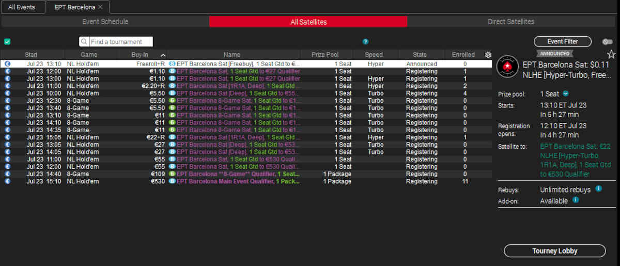Open the column settings gear icon
The height and width of the screenshot is (266, 620).
click(488, 55)
